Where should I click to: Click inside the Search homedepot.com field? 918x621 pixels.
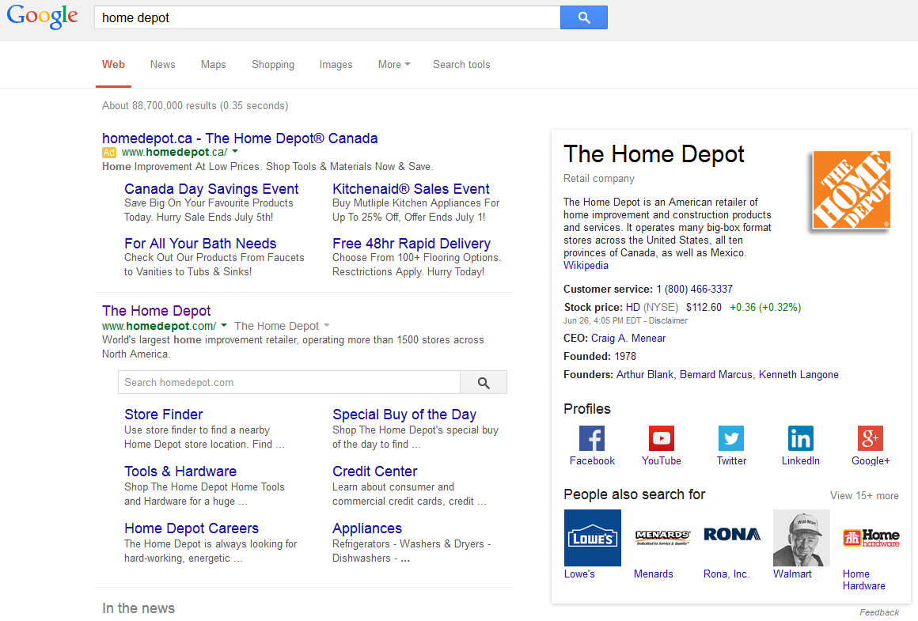pyautogui.click(x=289, y=383)
